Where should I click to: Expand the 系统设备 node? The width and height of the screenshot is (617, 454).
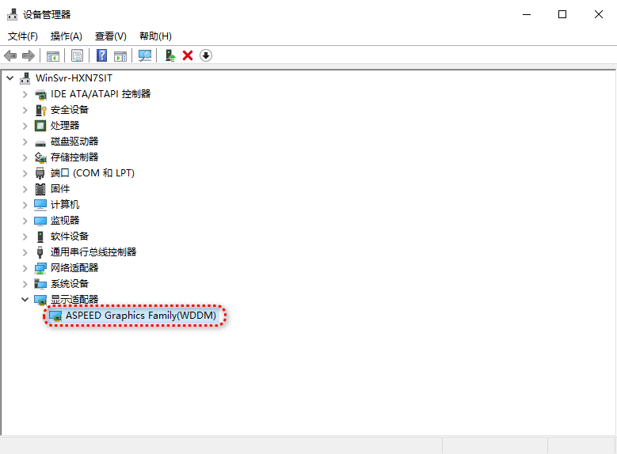coord(25,284)
